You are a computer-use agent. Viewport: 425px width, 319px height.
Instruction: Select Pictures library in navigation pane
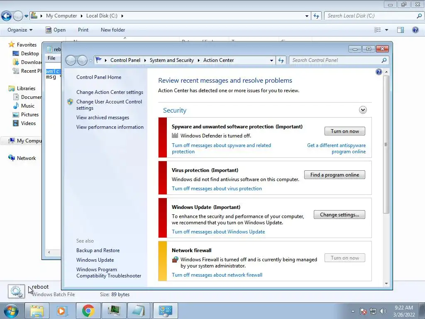pos(30,115)
